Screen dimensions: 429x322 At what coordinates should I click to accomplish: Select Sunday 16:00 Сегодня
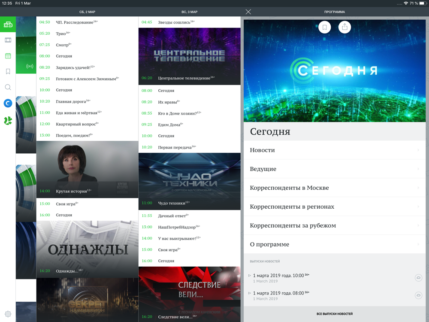click(189, 261)
